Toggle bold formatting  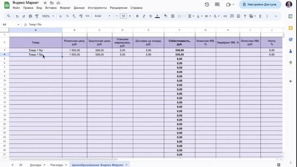[137, 16]
